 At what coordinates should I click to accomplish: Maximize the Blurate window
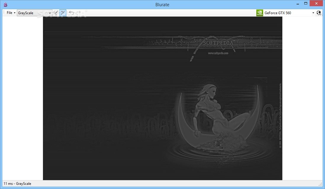point(306,3)
